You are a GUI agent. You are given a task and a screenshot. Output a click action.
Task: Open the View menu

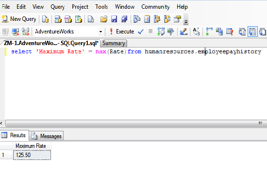pos(38,7)
